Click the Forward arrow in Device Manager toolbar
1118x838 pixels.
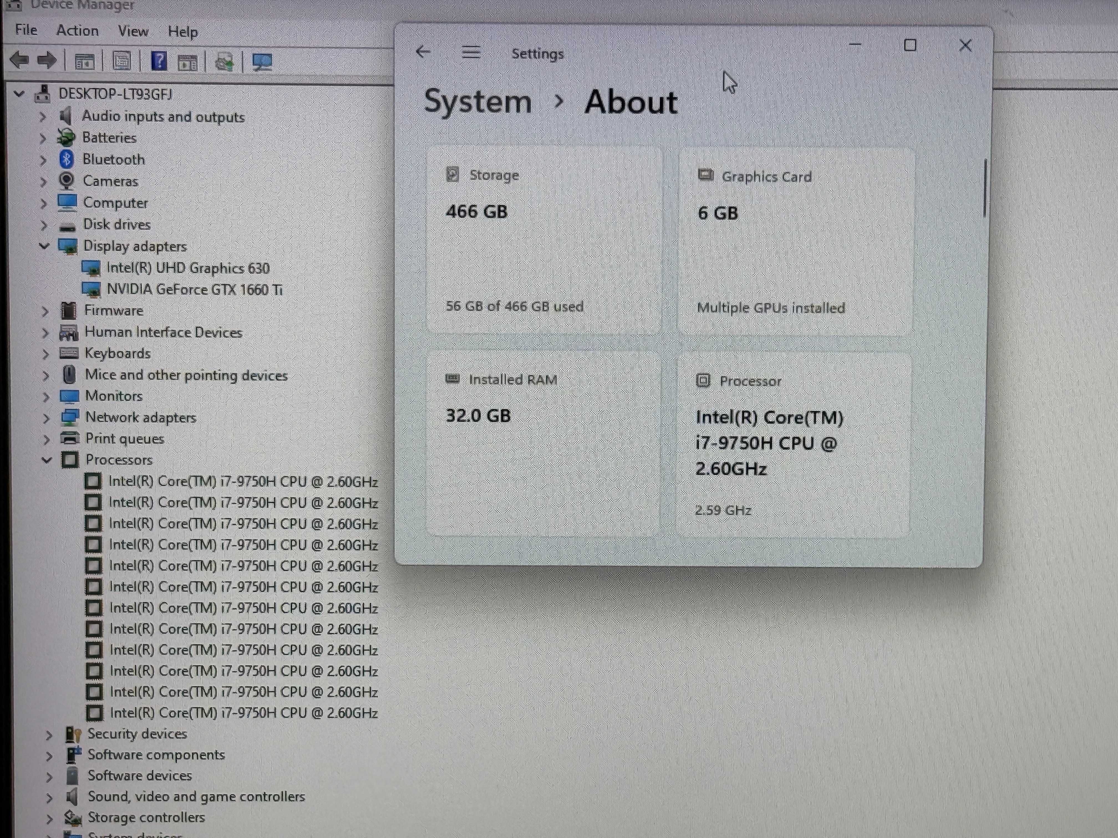click(47, 61)
